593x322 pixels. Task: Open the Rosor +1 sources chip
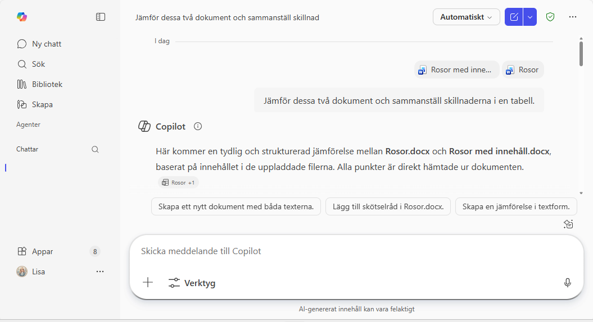tap(179, 183)
